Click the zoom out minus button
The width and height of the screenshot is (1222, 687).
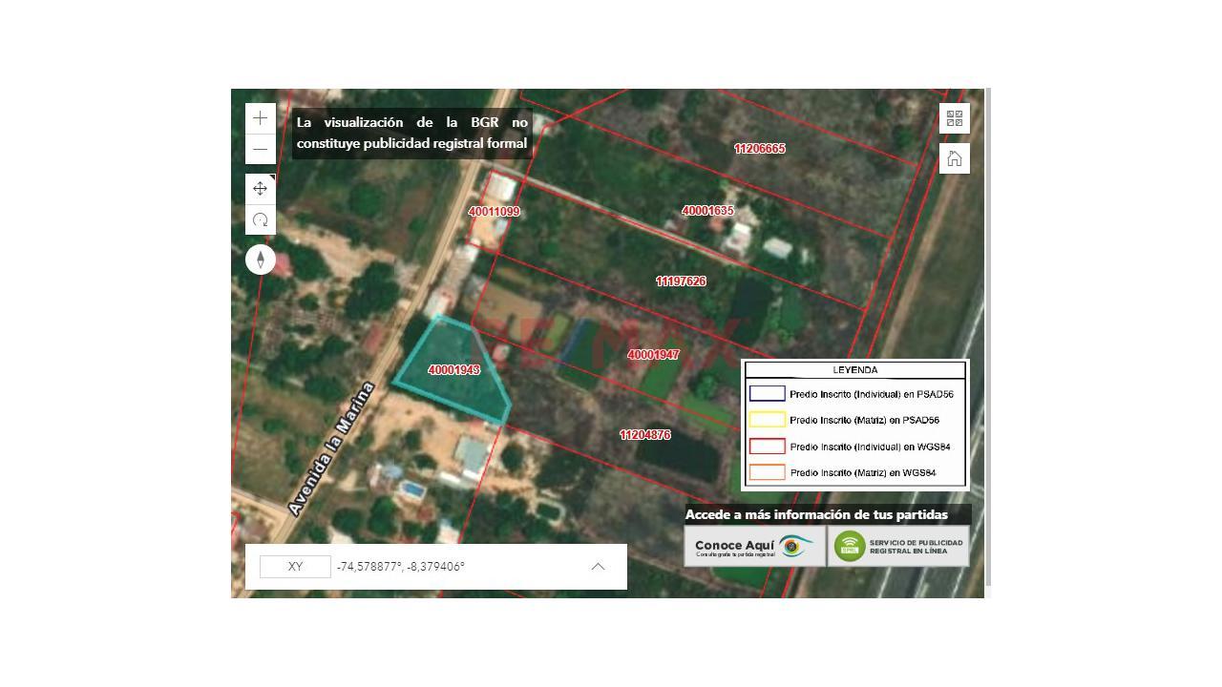pyautogui.click(x=260, y=150)
